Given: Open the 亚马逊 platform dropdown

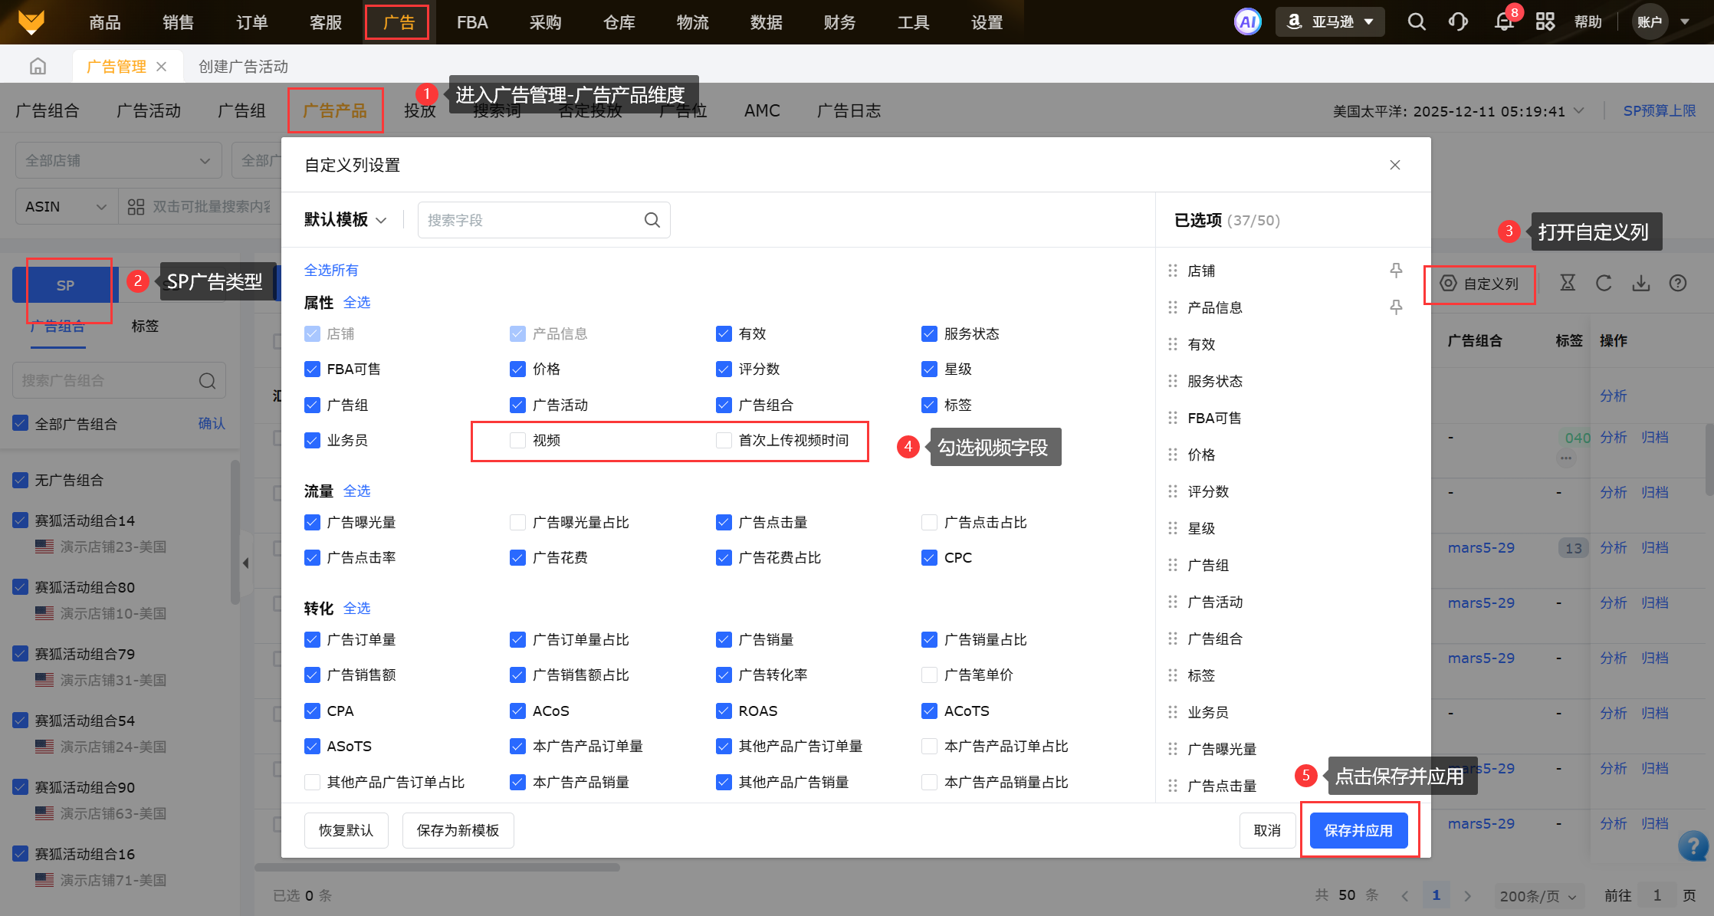Looking at the screenshot, I should coord(1330,21).
